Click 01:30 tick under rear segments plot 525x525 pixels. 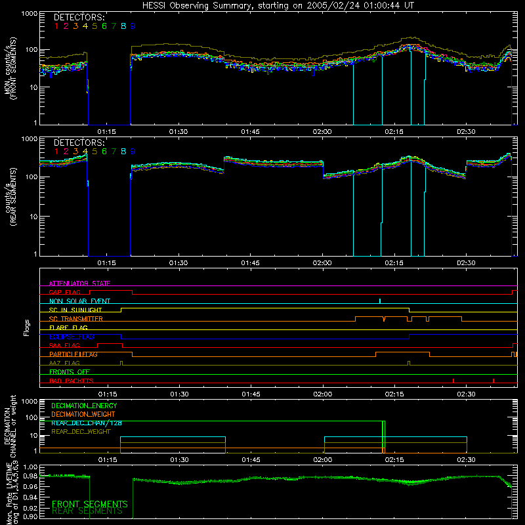[178, 263]
